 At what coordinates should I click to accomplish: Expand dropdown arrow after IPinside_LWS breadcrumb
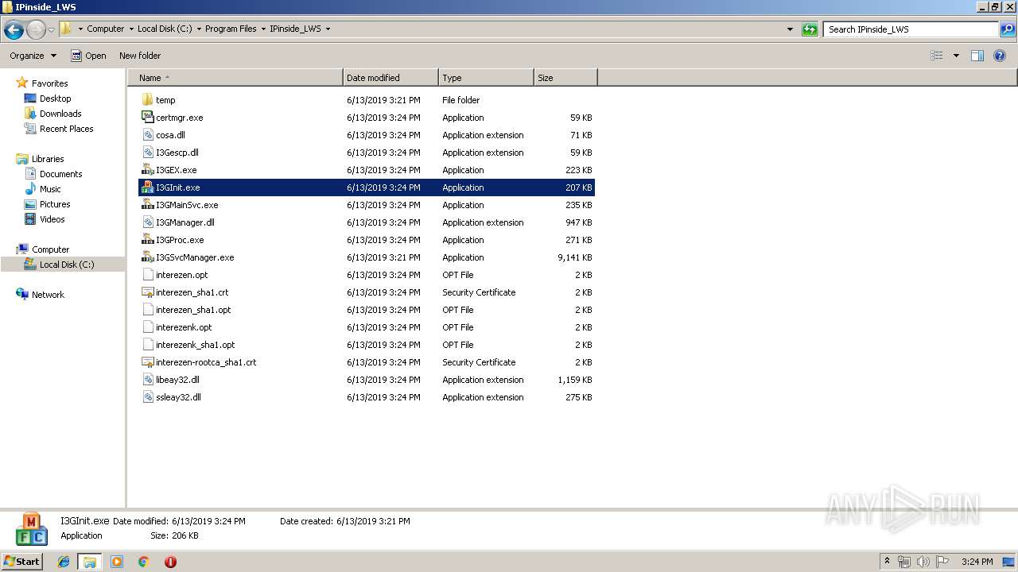[x=328, y=29]
